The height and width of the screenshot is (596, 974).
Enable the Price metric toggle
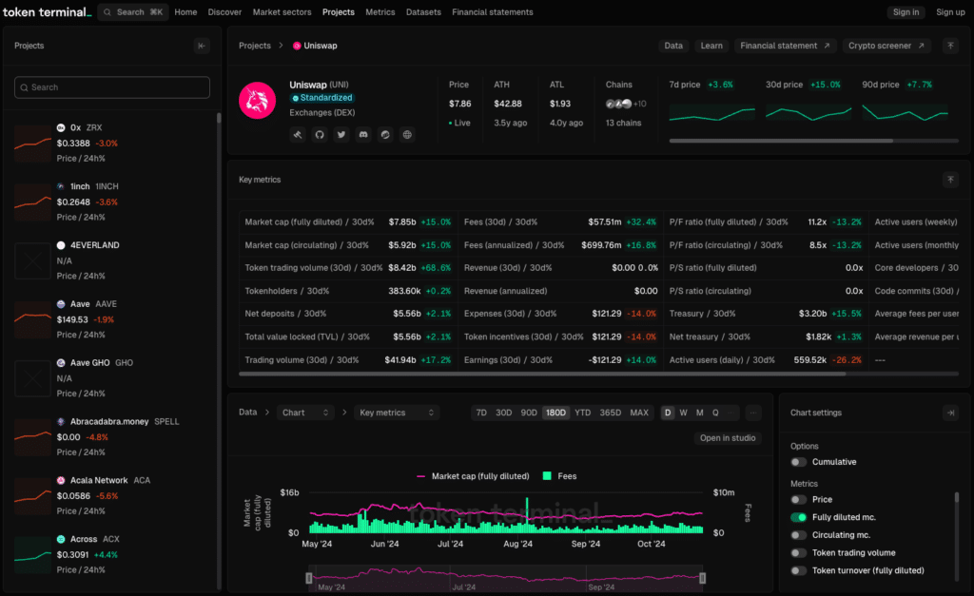[x=799, y=500]
